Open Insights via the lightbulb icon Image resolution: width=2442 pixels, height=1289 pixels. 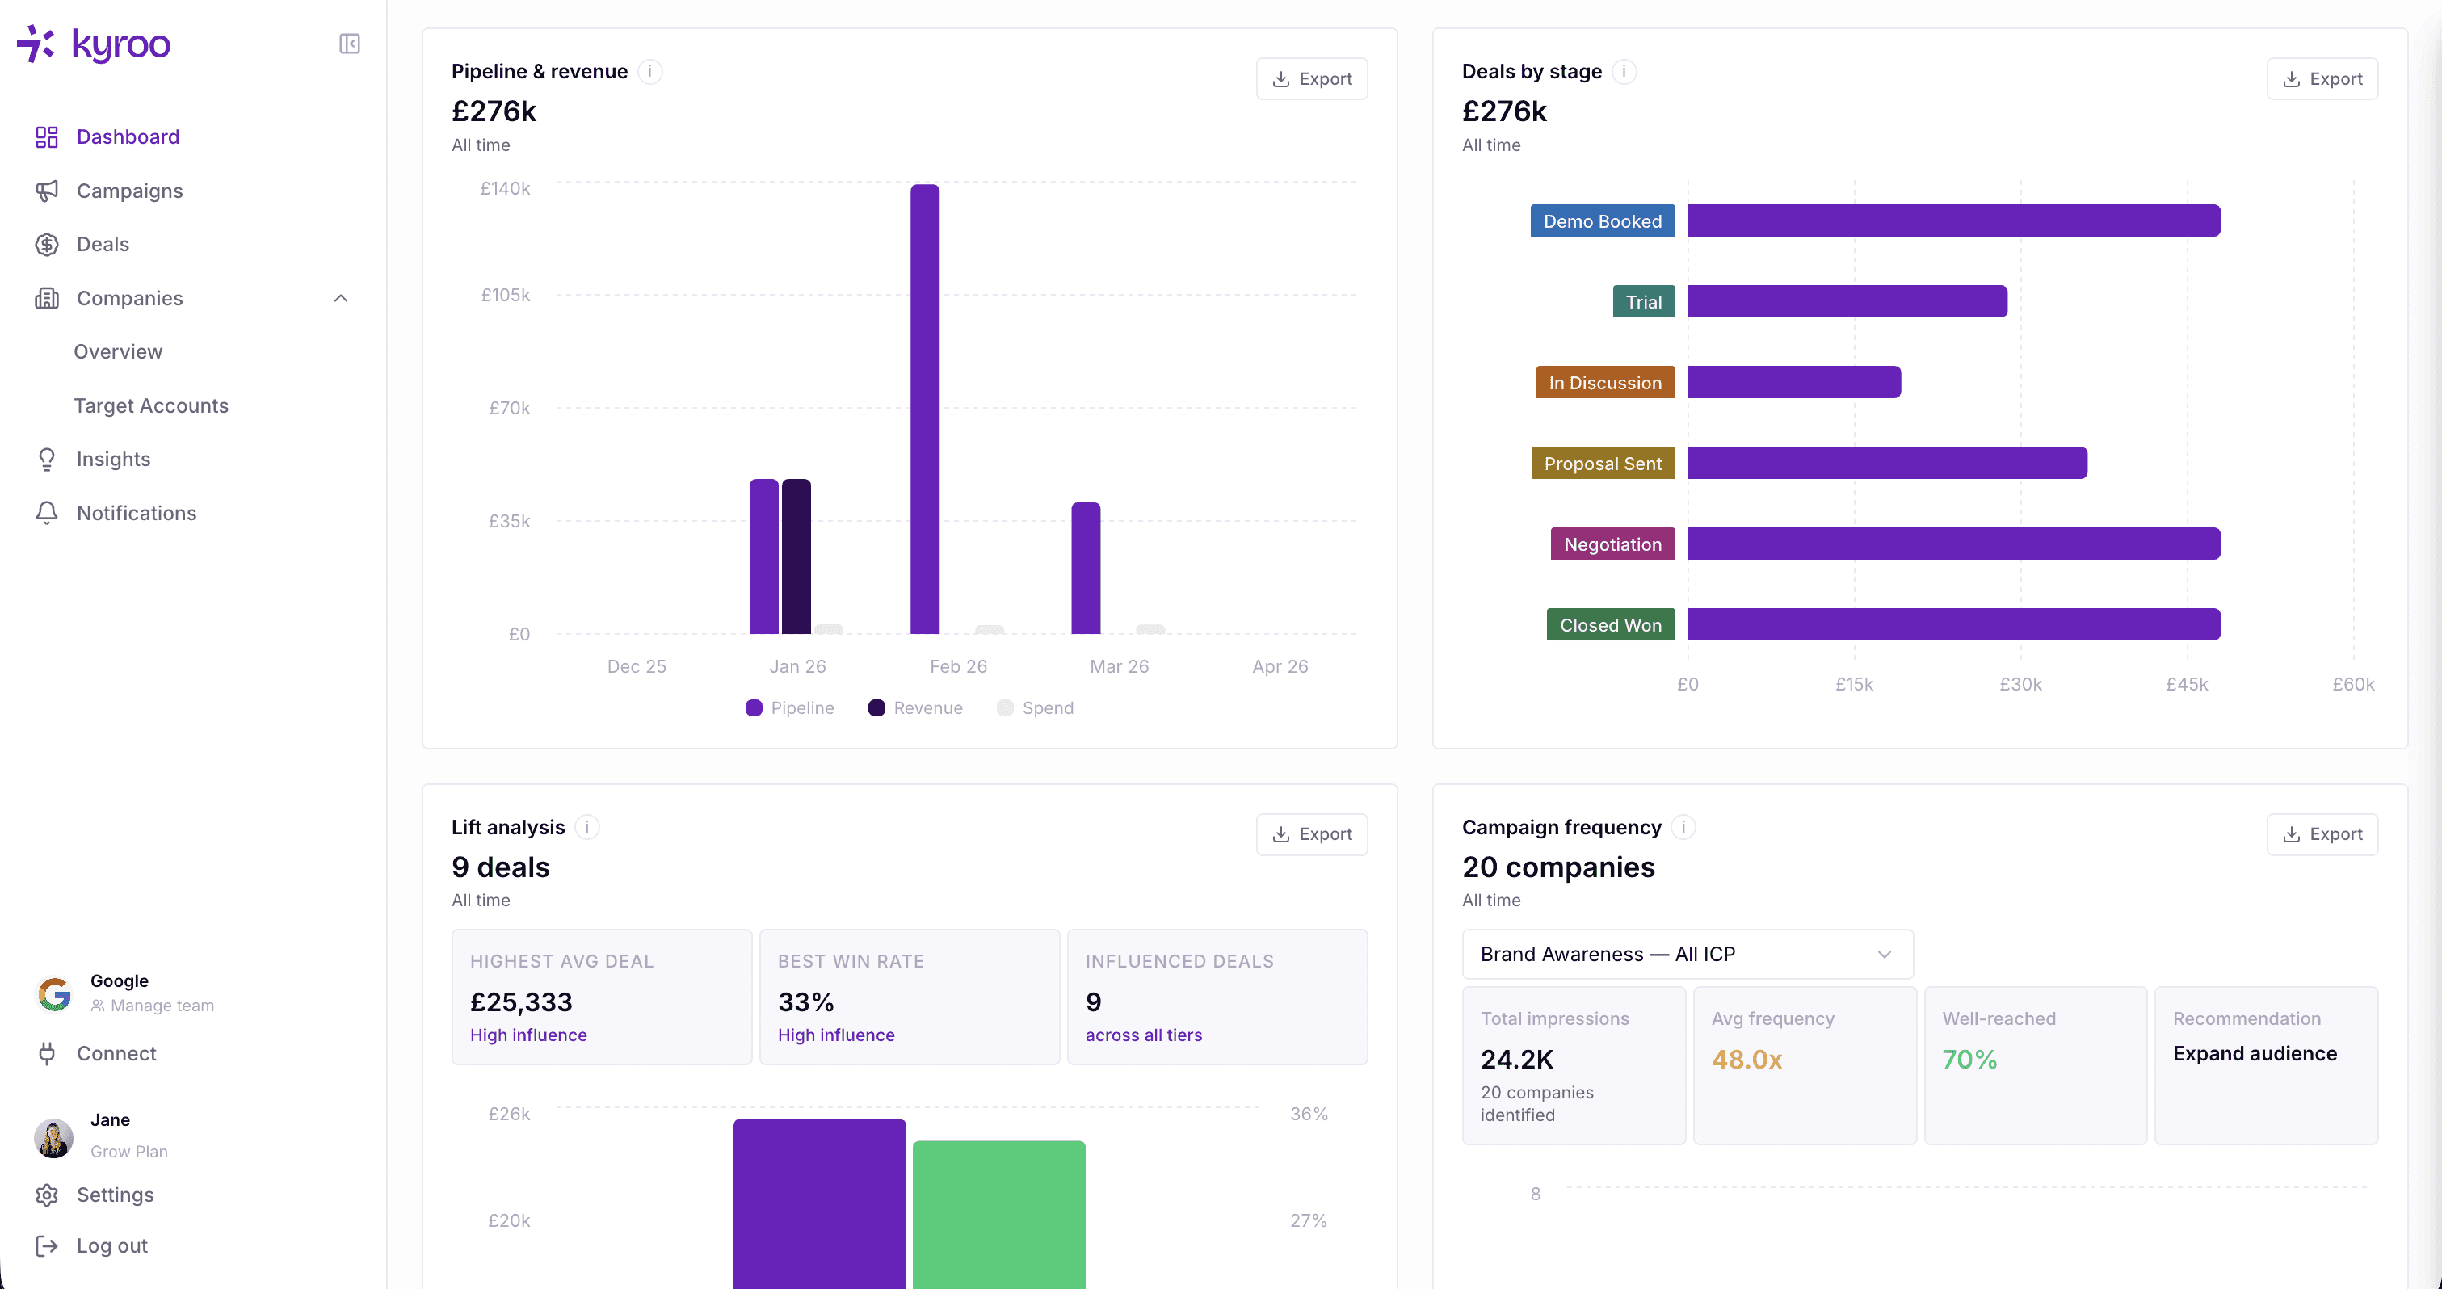pyautogui.click(x=48, y=459)
